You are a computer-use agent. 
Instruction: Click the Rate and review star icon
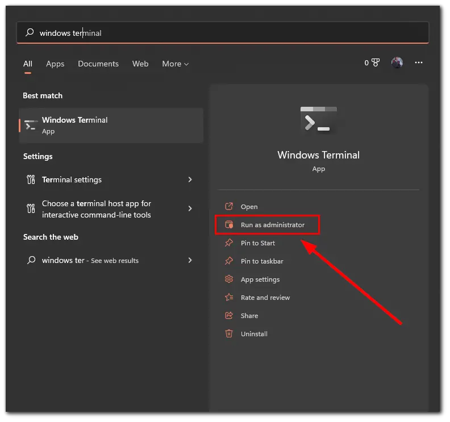pyautogui.click(x=229, y=297)
